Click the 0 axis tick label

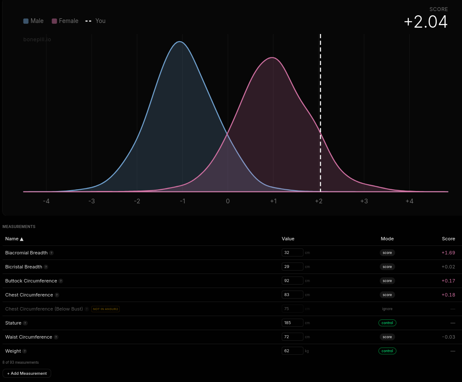[x=228, y=201]
